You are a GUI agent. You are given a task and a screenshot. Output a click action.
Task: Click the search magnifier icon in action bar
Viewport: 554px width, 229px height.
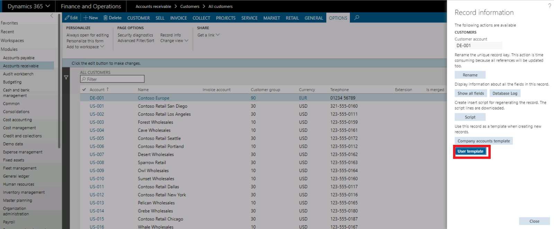click(357, 18)
